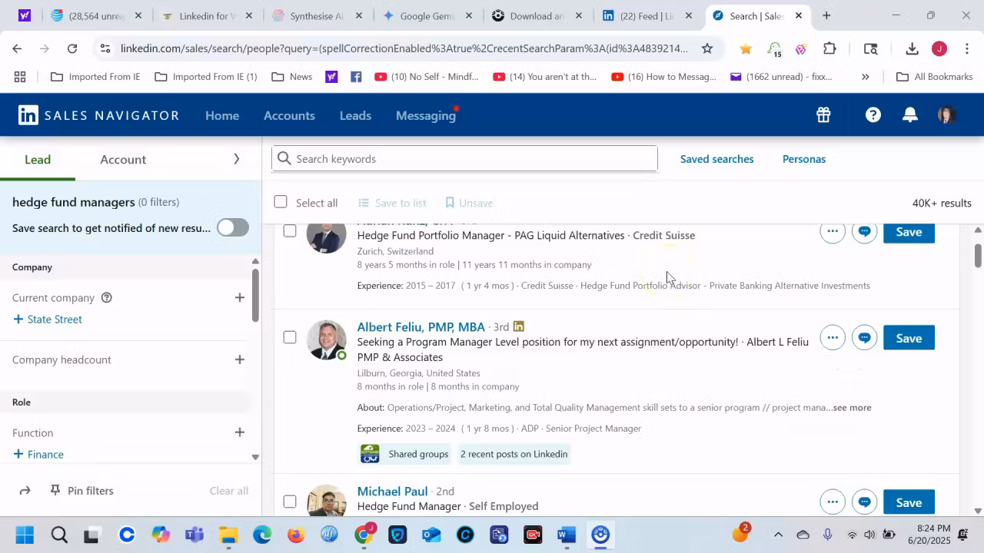Click the Shared groups icon on Albert Feliu's result
Viewport: 984px width, 553px height.
pyautogui.click(x=370, y=454)
